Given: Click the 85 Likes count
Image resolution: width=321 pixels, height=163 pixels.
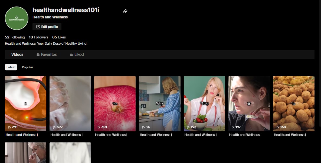Looking at the screenshot, I should (59, 37).
